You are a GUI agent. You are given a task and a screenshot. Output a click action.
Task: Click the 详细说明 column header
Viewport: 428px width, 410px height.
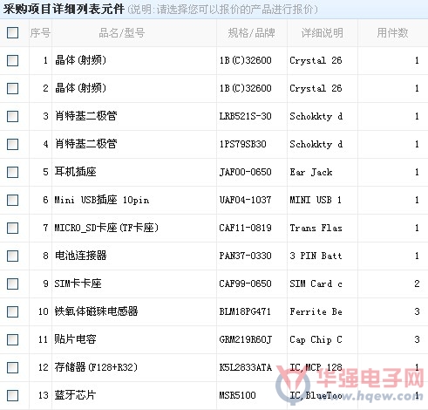tap(323, 33)
